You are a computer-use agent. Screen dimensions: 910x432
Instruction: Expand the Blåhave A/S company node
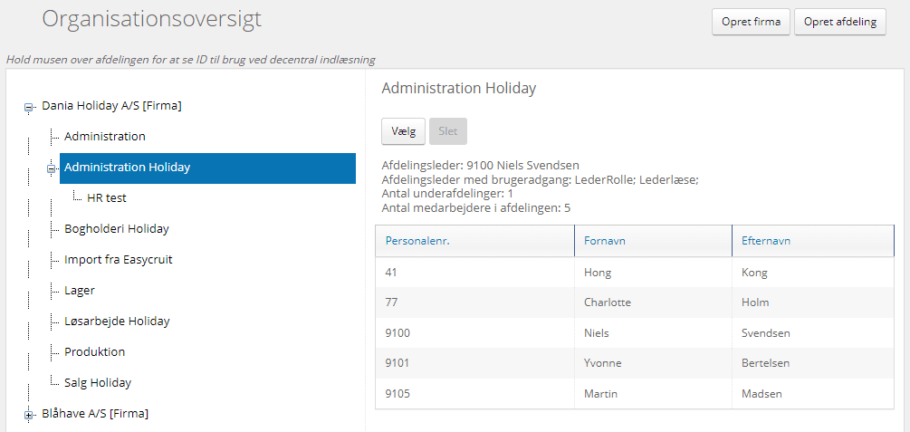tap(29, 415)
